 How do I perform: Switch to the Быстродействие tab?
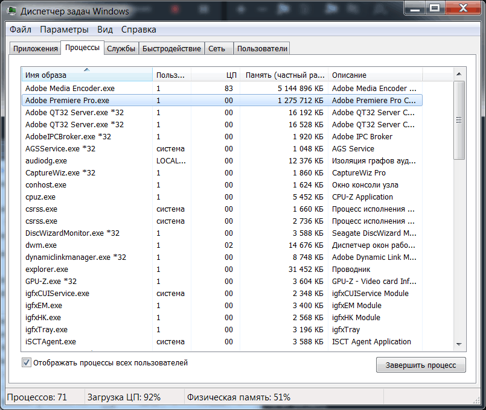(x=171, y=49)
